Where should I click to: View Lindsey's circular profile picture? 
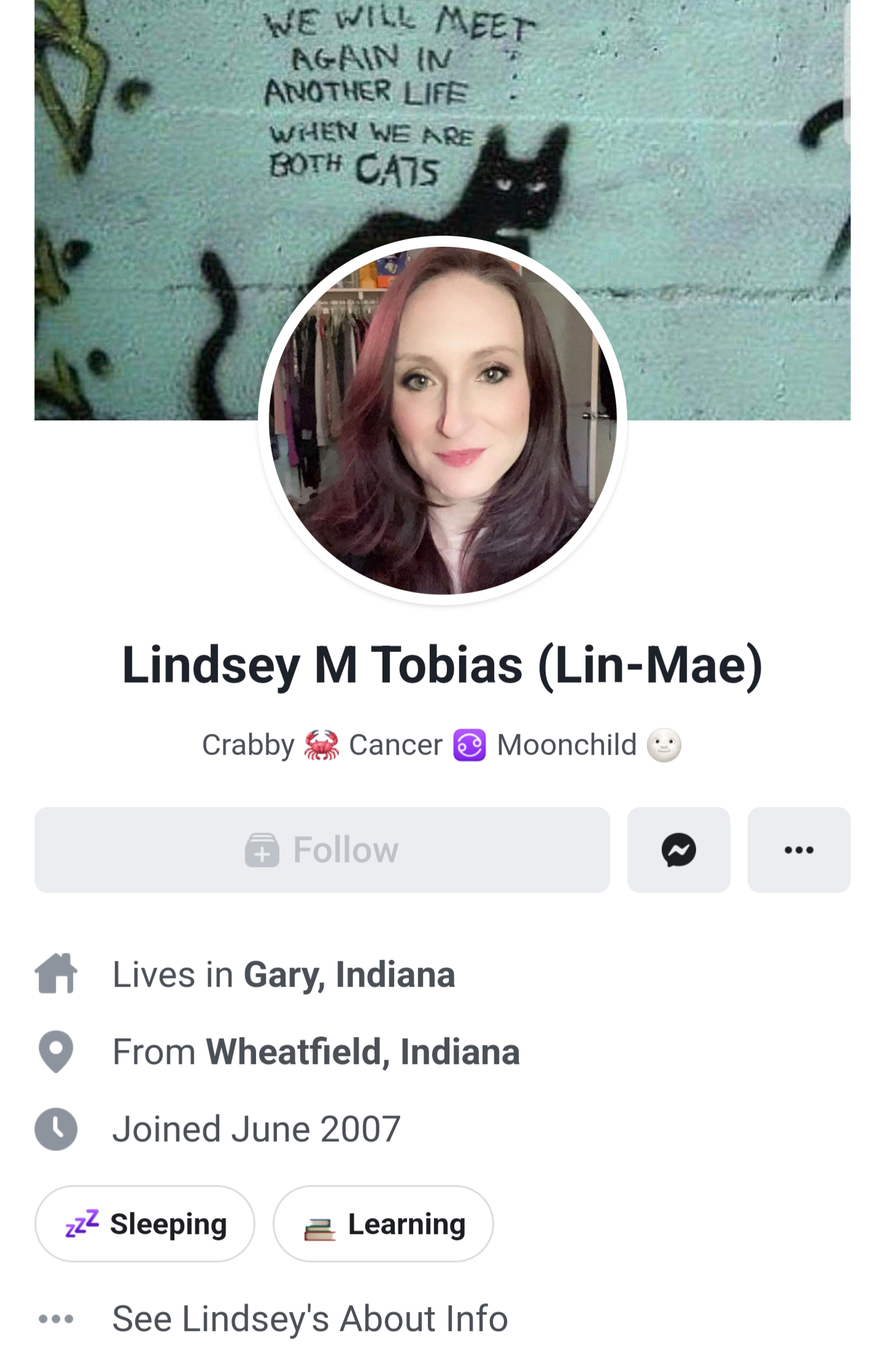click(443, 421)
